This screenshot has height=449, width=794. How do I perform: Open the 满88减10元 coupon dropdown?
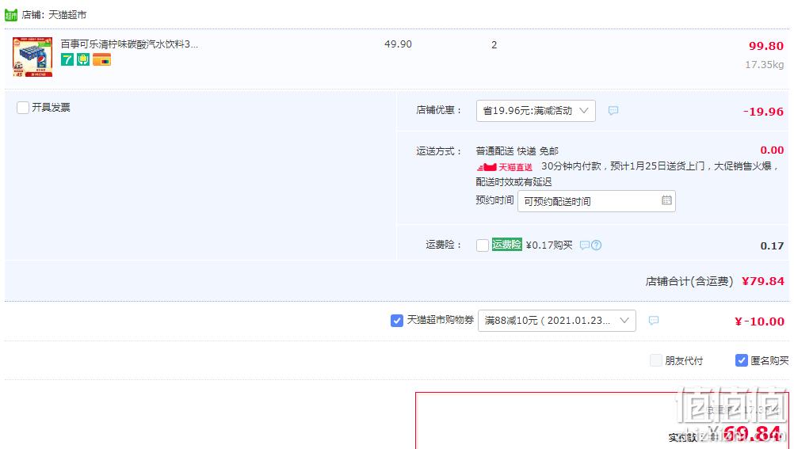pyautogui.click(x=557, y=321)
